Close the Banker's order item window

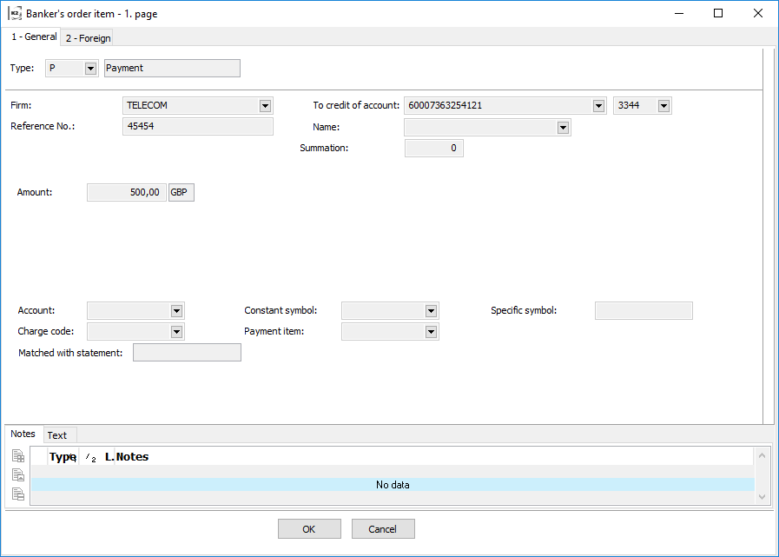click(757, 13)
